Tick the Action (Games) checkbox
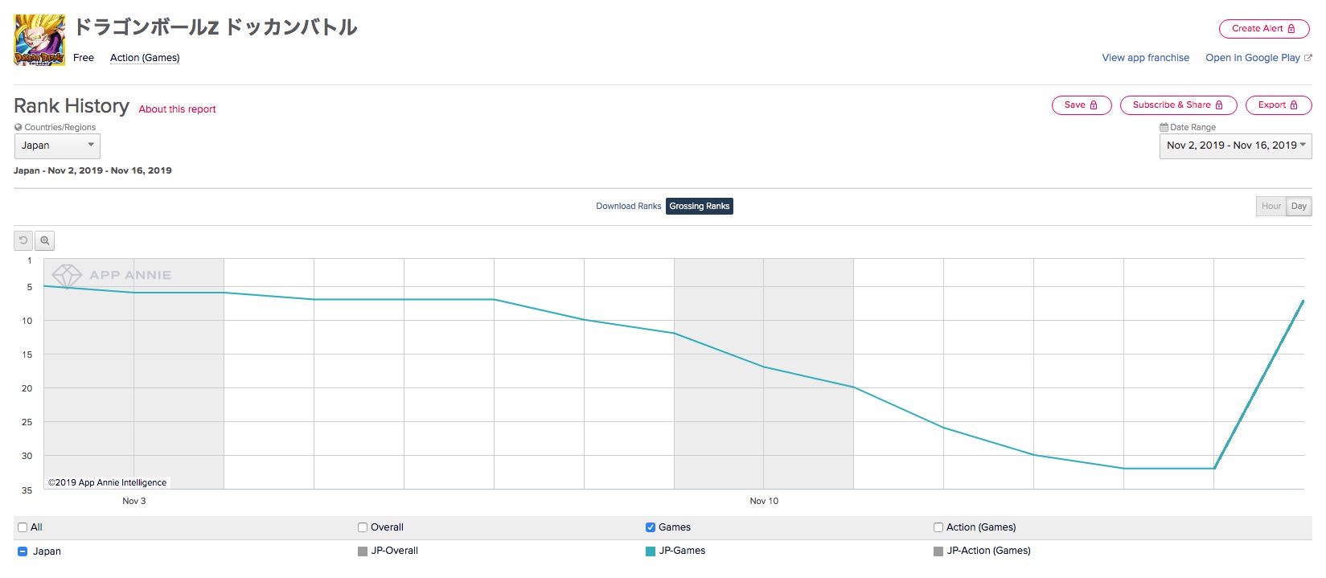The width and height of the screenshot is (1326, 578). 938,527
